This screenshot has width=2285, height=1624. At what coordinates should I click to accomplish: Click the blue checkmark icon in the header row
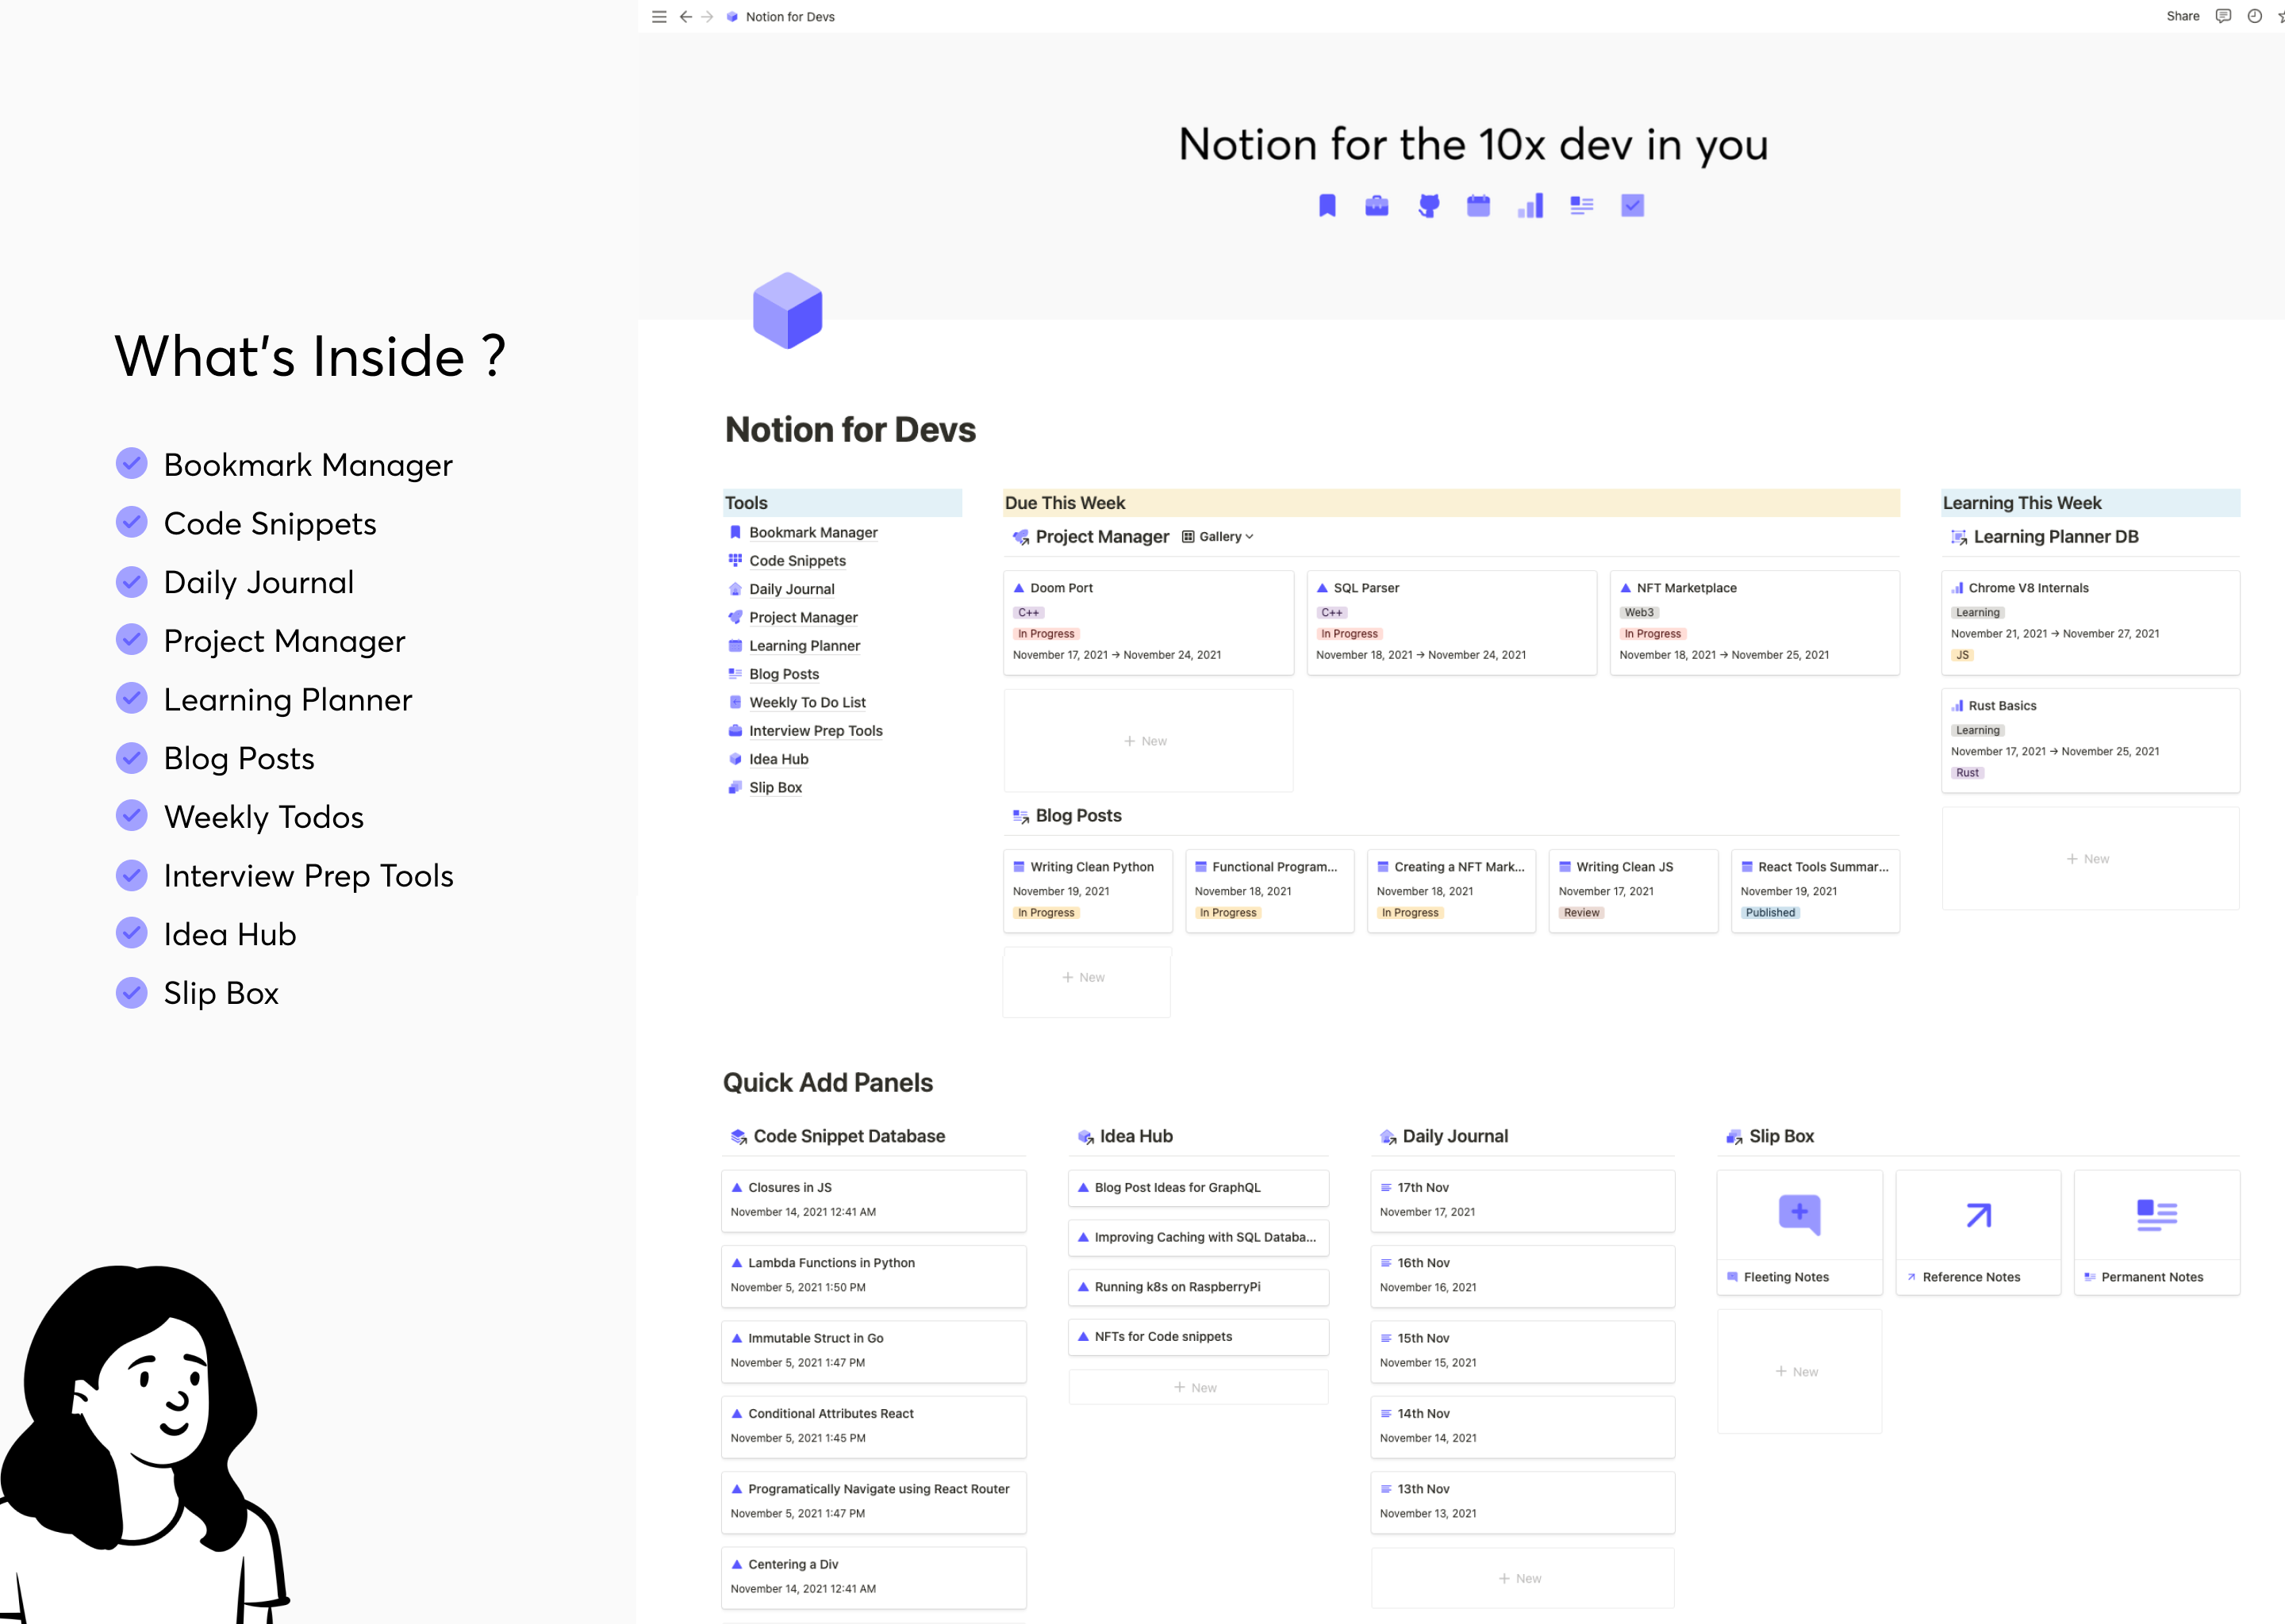[x=1633, y=205]
